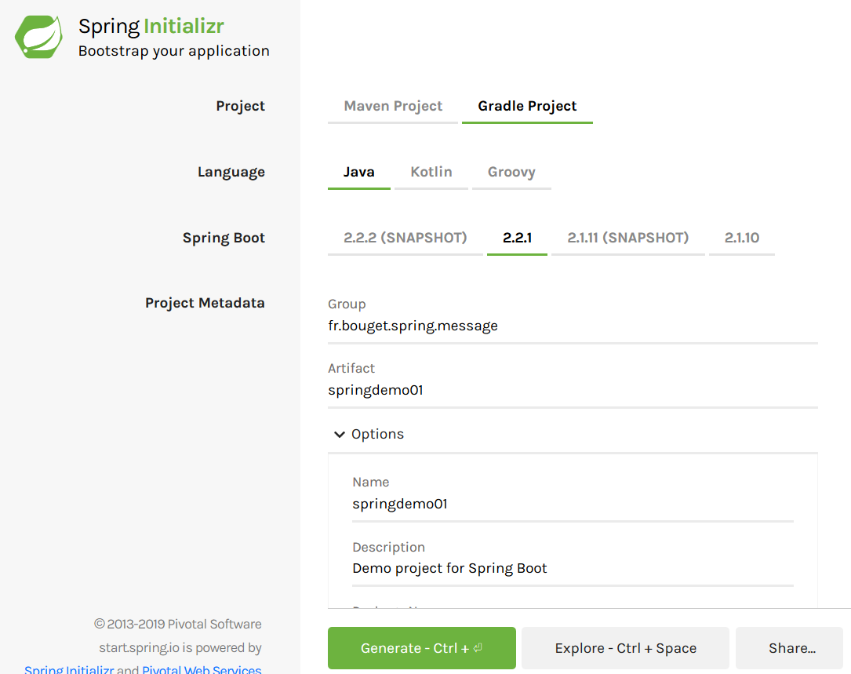
Task: Choose Java as the language
Action: point(358,173)
